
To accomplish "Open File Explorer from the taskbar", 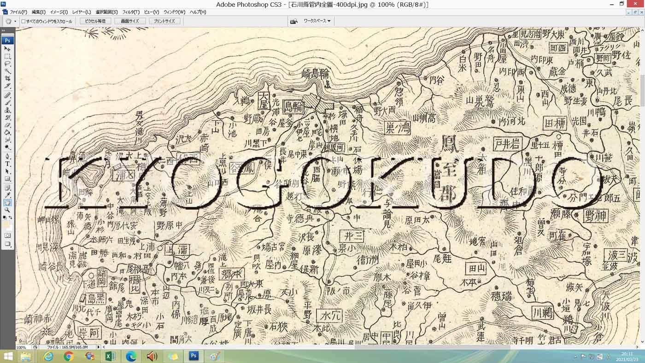I will coord(26,356).
